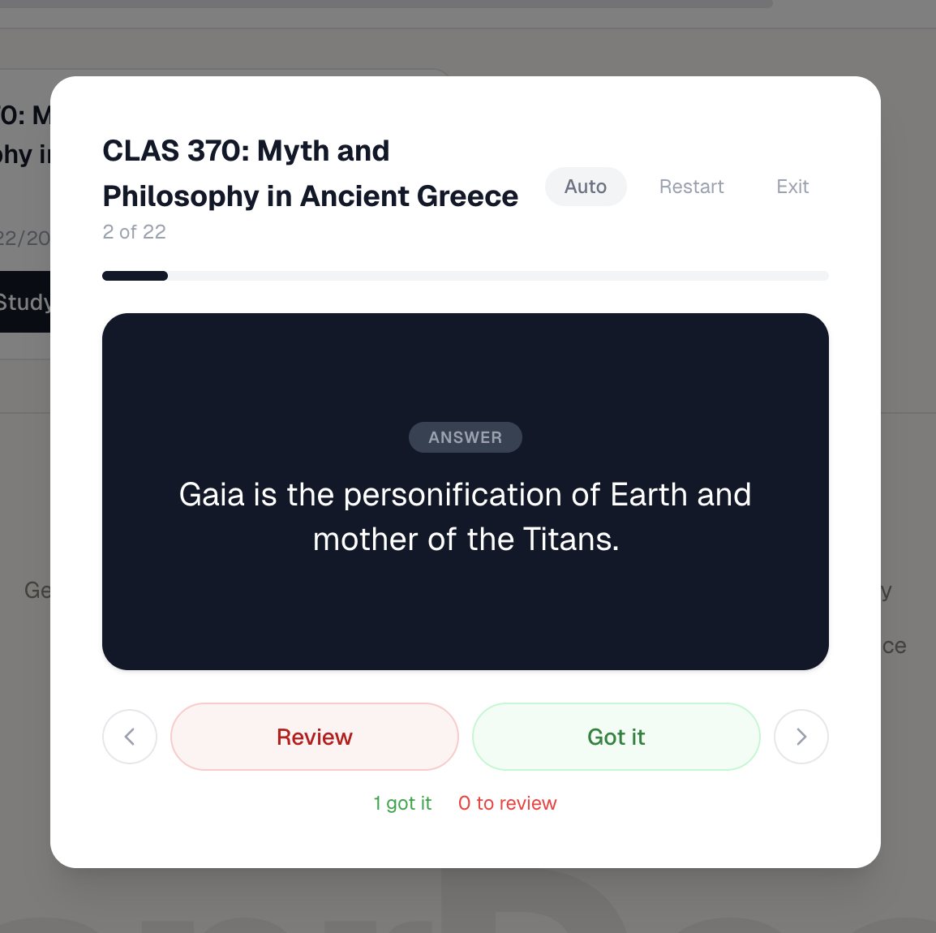
Task: Mark the card as Got it
Action: click(x=616, y=737)
